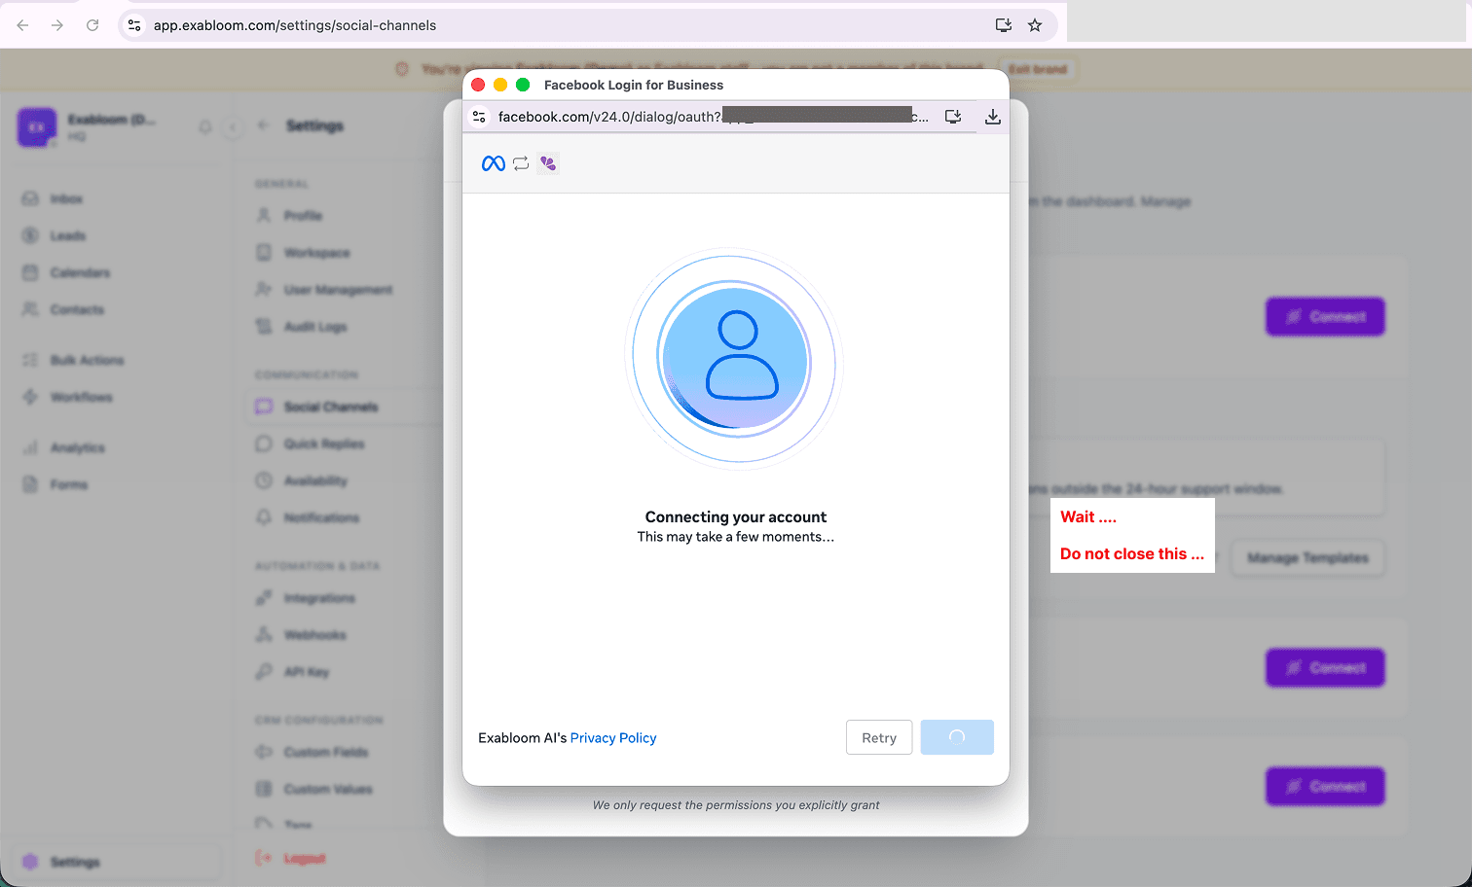The height and width of the screenshot is (887, 1472).
Task: Click the Availability clock icon
Action: pyautogui.click(x=264, y=480)
